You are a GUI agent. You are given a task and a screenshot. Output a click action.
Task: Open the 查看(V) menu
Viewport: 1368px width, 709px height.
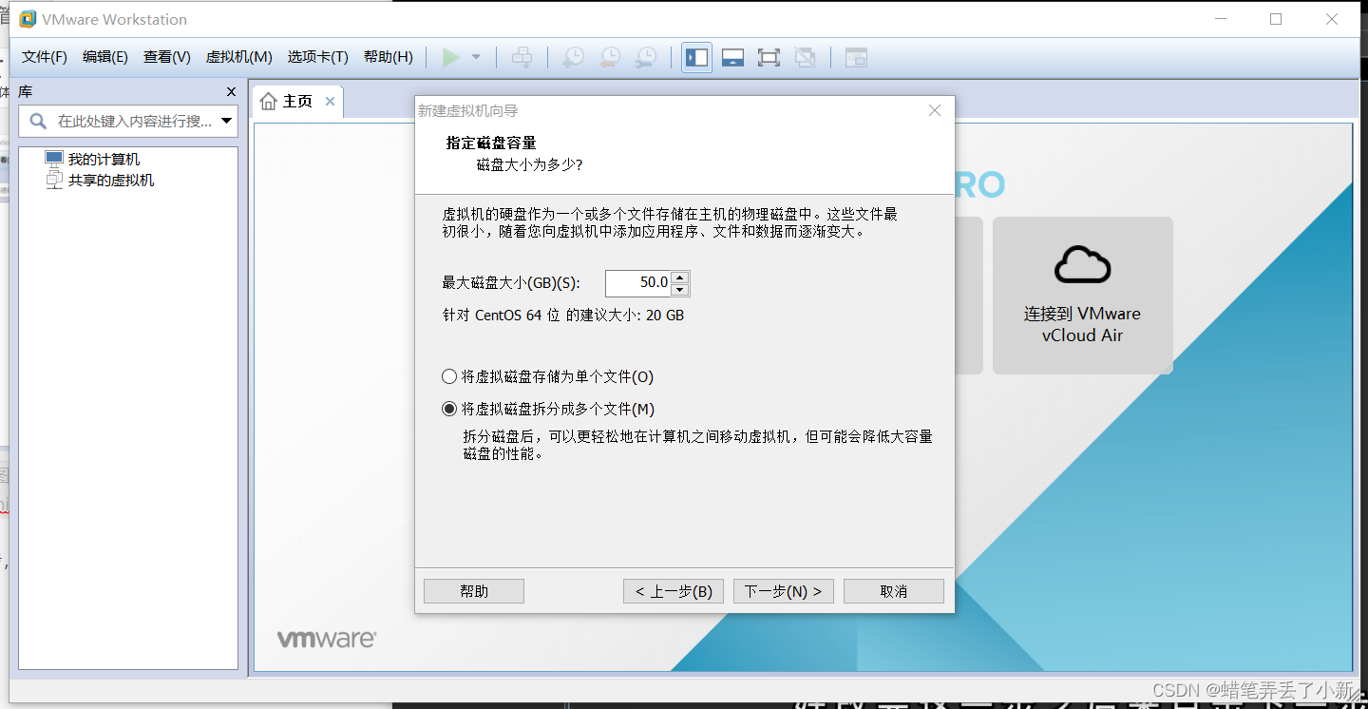(x=167, y=57)
